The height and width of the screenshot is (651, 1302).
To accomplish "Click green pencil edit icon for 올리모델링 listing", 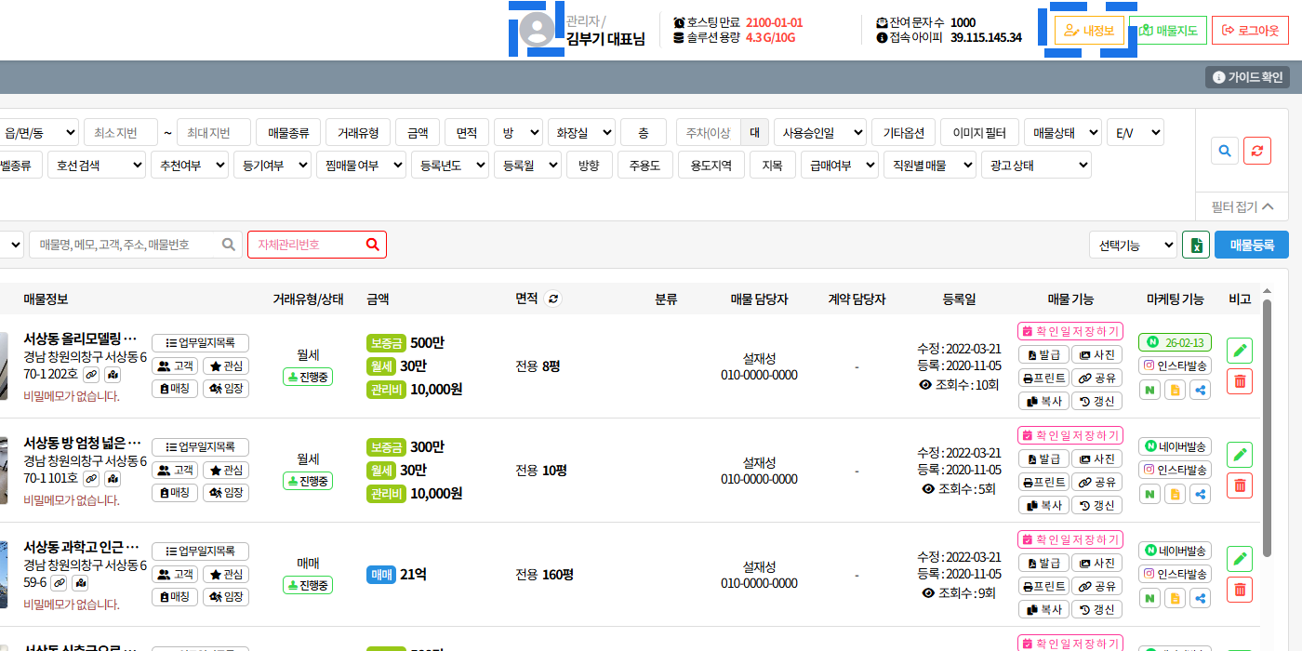I will pyautogui.click(x=1240, y=352).
